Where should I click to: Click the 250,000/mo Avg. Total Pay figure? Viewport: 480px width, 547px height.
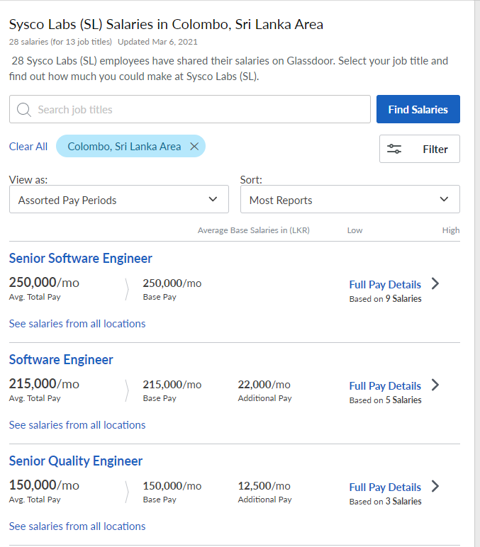pos(44,282)
